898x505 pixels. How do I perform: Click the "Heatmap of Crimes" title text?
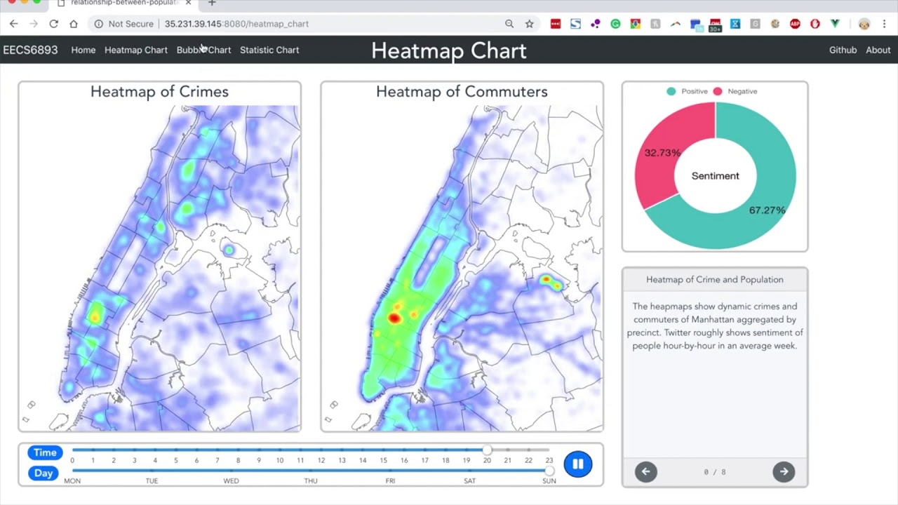tap(159, 91)
